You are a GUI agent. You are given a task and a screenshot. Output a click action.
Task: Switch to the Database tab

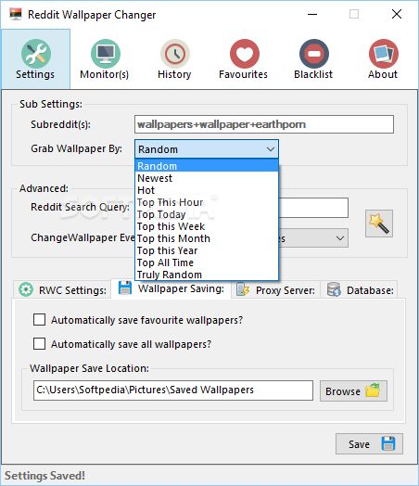click(x=360, y=289)
